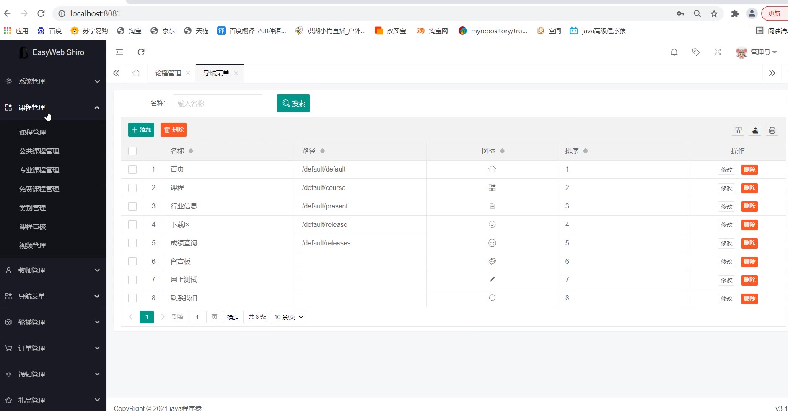Tick the checkbox for row 留言板

(132, 262)
